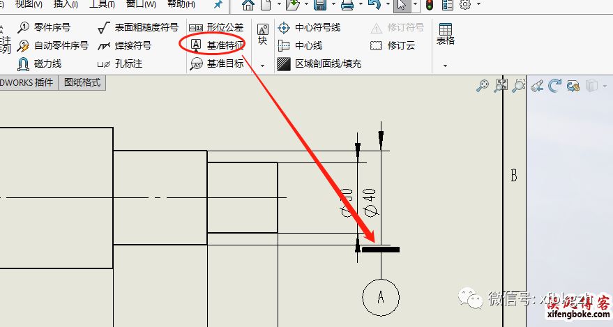The image size is (613, 327).
Task: Expand the 表格 tables dropdown arrow
Action: click(446, 66)
